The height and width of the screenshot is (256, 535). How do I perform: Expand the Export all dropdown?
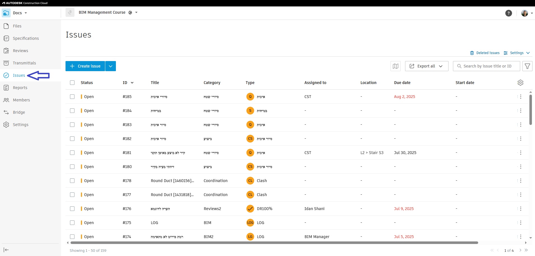(x=441, y=66)
